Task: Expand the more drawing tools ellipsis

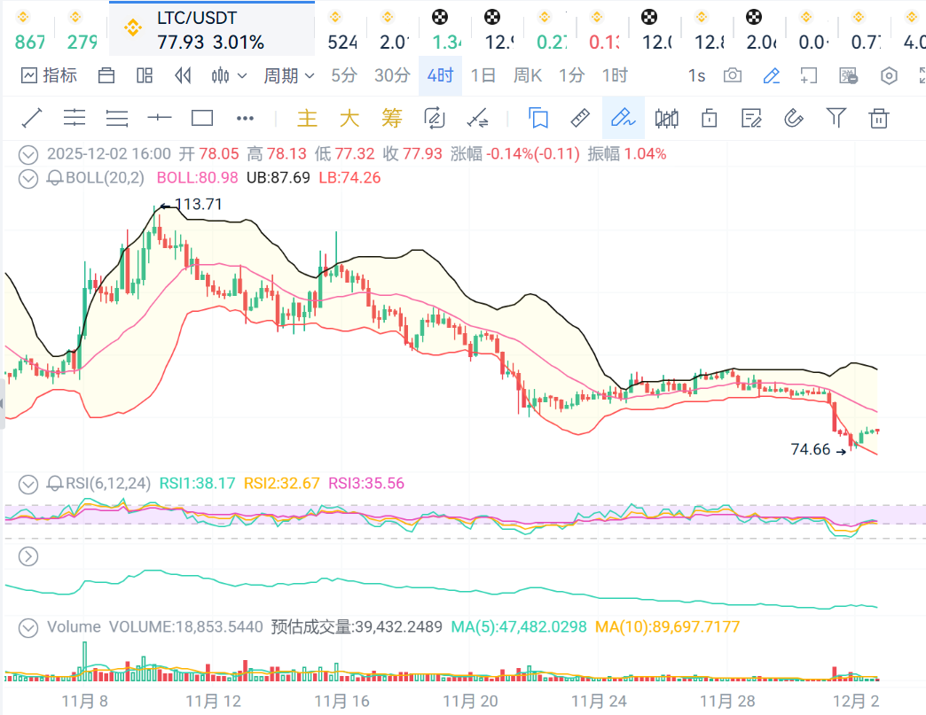Action: 246,118
